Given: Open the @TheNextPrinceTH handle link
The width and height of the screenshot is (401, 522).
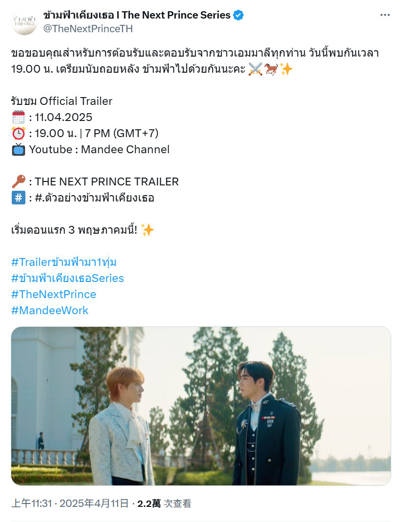Looking at the screenshot, I should (x=88, y=29).
